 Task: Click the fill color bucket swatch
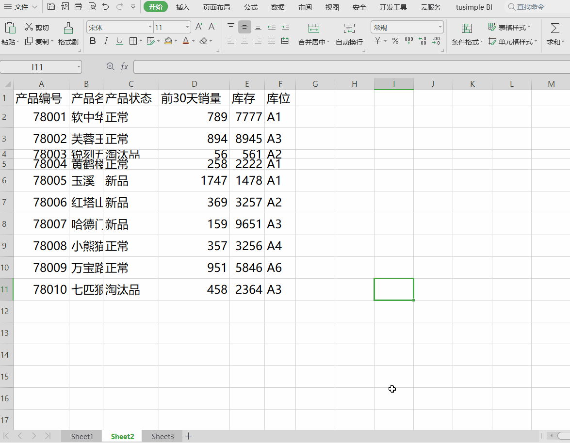[168, 41]
